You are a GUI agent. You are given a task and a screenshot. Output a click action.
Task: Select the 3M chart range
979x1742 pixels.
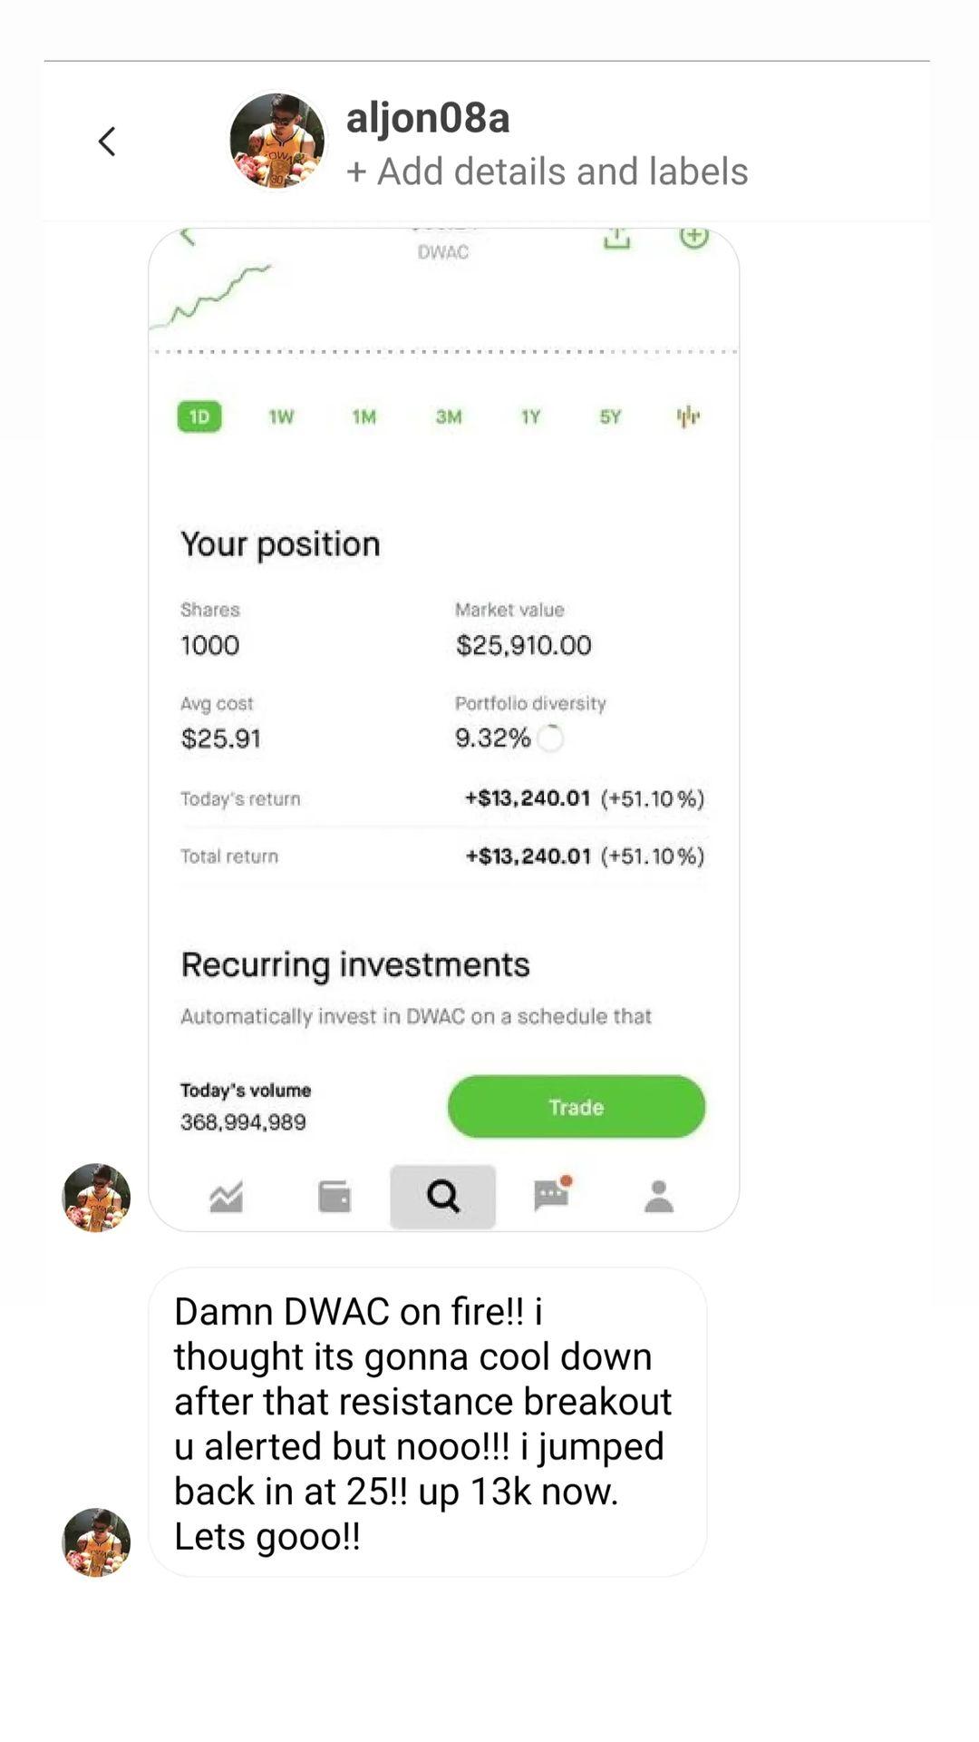tap(448, 416)
